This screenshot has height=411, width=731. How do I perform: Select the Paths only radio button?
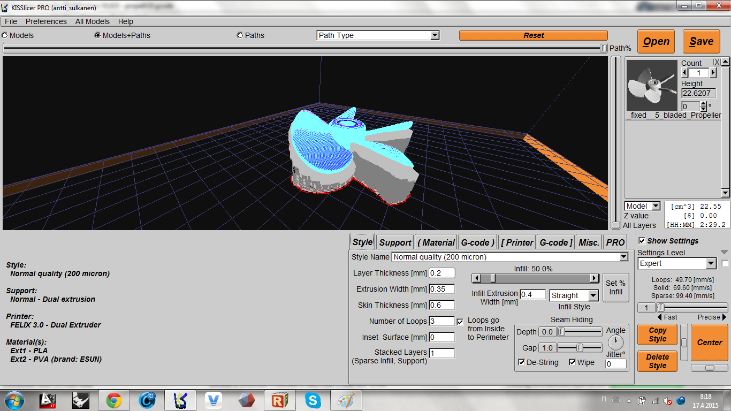[240, 35]
